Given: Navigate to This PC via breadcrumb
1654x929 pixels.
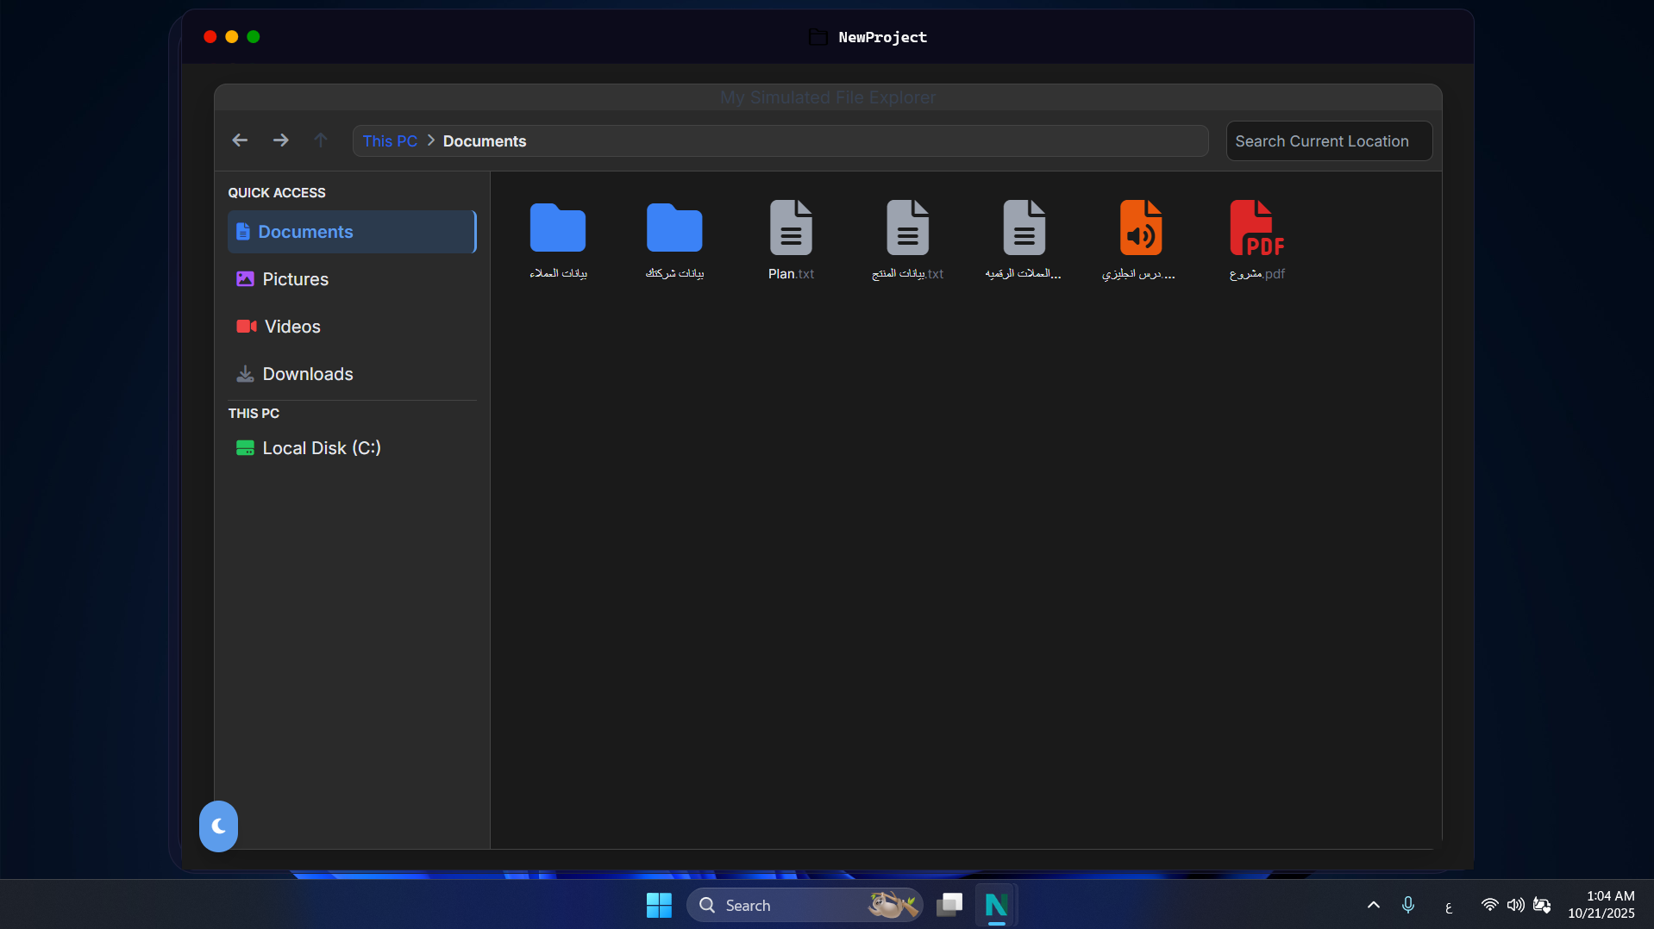Looking at the screenshot, I should pyautogui.click(x=390, y=140).
